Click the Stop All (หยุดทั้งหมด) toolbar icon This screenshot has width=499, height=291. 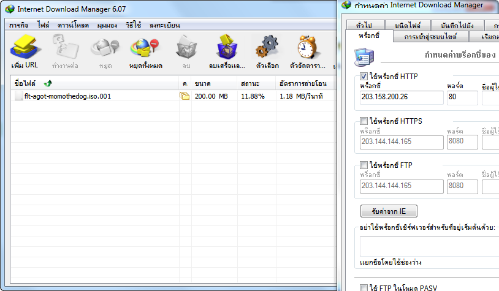[145, 48]
